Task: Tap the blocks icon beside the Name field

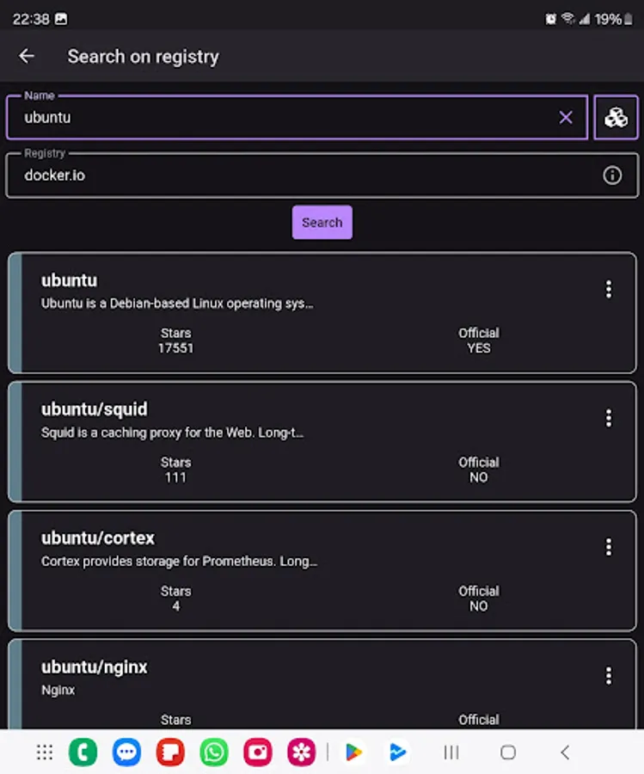Action: (616, 117)
